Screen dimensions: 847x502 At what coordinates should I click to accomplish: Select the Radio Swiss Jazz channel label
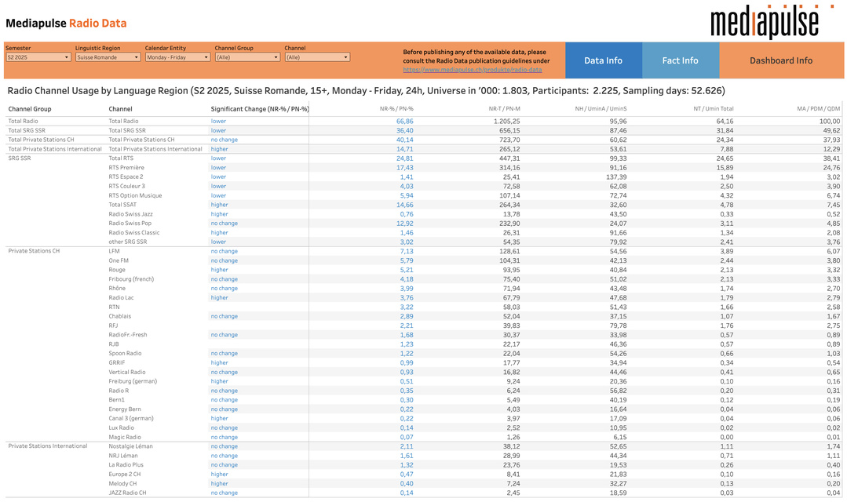130,214
